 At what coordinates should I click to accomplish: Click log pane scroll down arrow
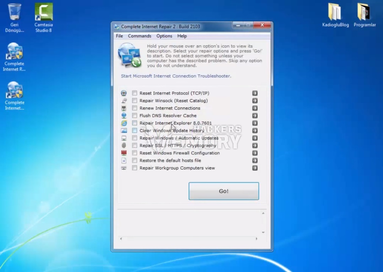coord(263,233)
